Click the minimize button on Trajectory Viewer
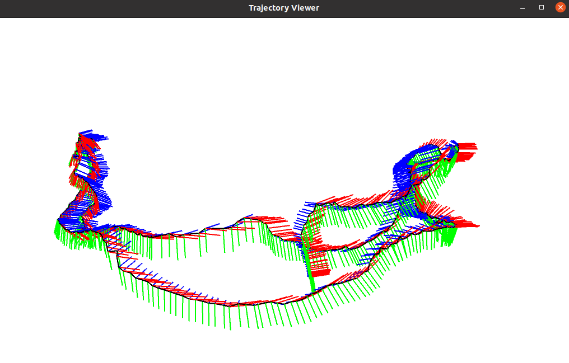The width and height of the screenshot is (569, 363). [522, 7]
